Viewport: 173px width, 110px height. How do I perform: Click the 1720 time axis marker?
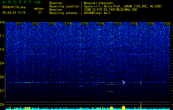click(x=167, y=24)
